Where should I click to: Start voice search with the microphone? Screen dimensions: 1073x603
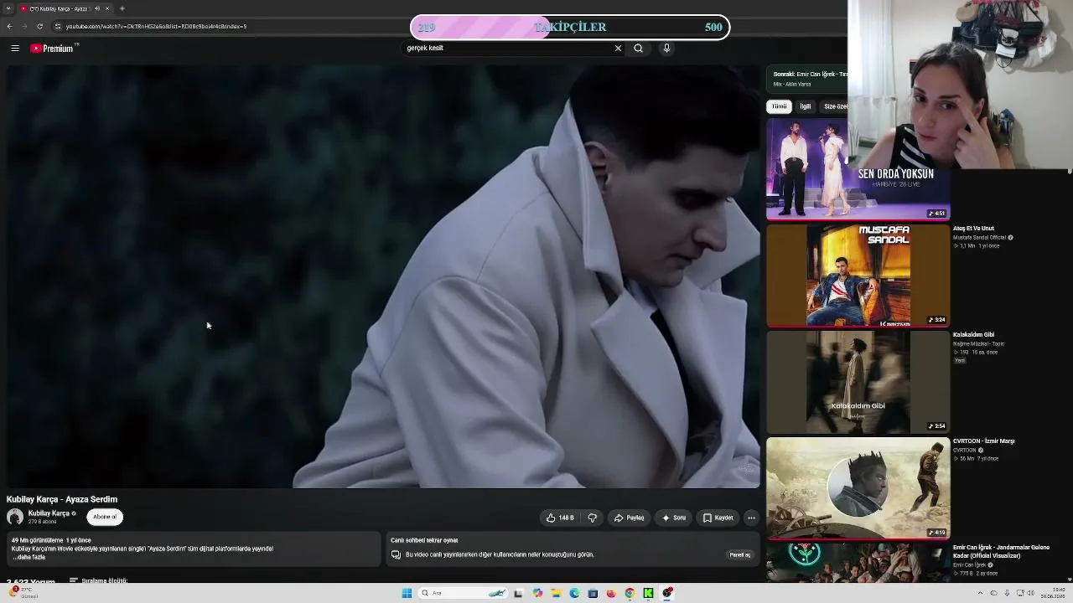pyautogui.click(x=666, y=49)
